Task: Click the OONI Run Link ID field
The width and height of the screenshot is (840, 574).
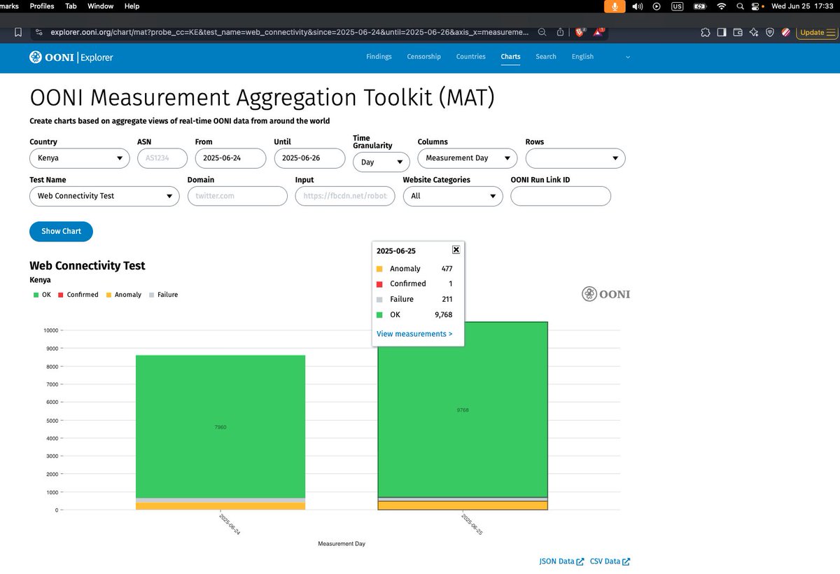Action: [x=561, y=196]
